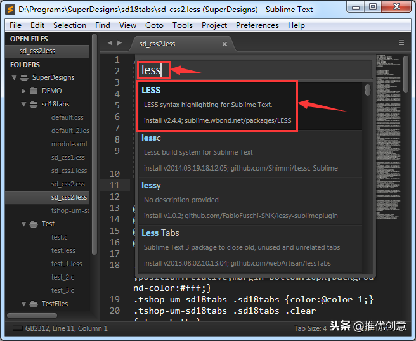Viewport: 416px width, 341px height.
Task: Click Tab Size: 4 in status bar
Action: tap(310, 328)
